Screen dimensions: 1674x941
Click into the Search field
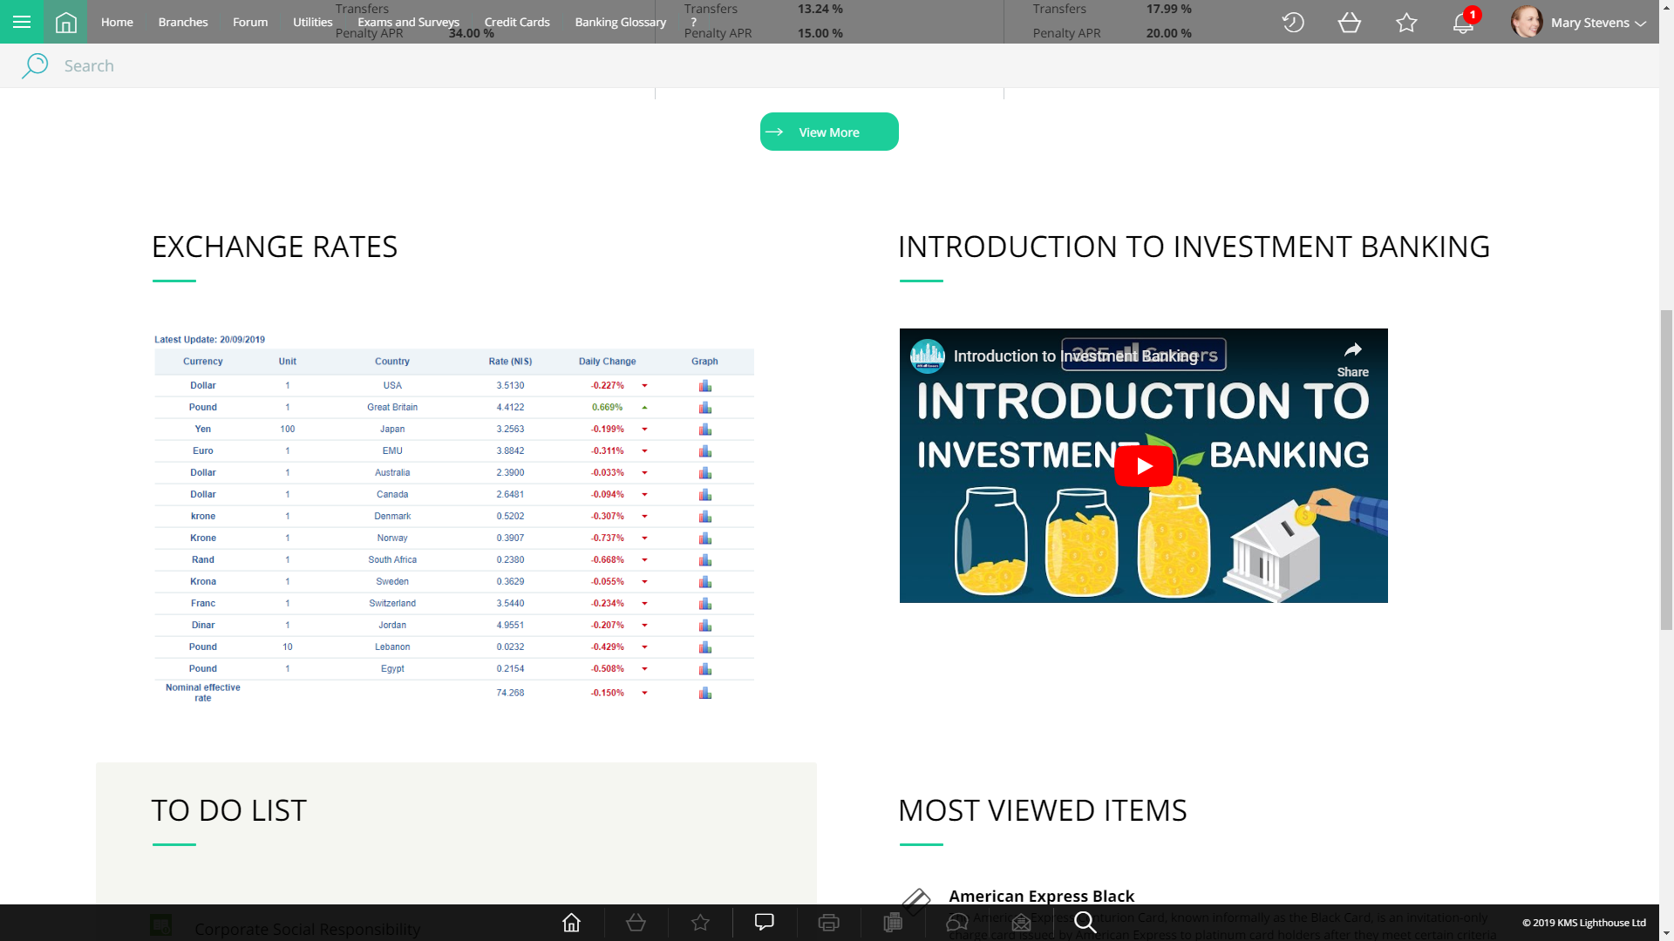click(x=349, y=65)
